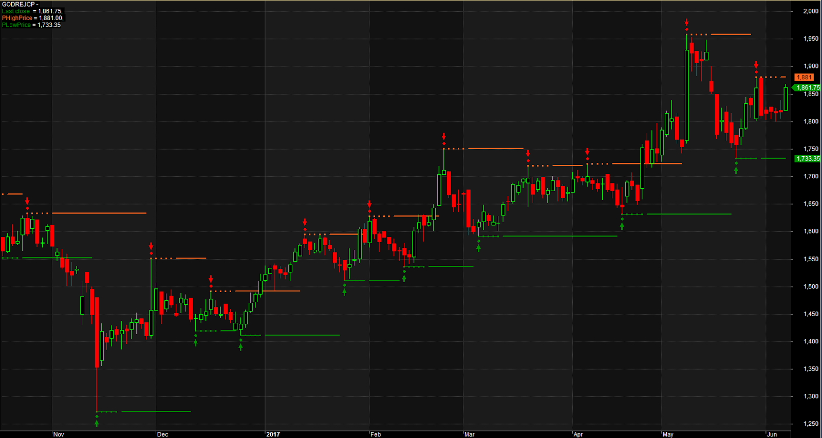Click the 1,400 price axis label
This screenshot has height=438, width=822.
click(x=811, y=341)
